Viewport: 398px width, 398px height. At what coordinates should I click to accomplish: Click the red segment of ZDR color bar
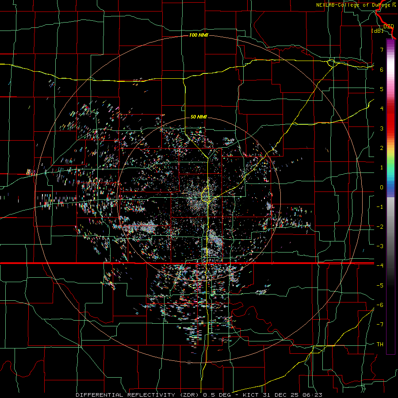[390, 119]
